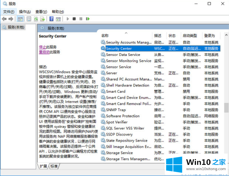Open the Properties toolbar icon
229x176 pixels.
click(29, 19)
